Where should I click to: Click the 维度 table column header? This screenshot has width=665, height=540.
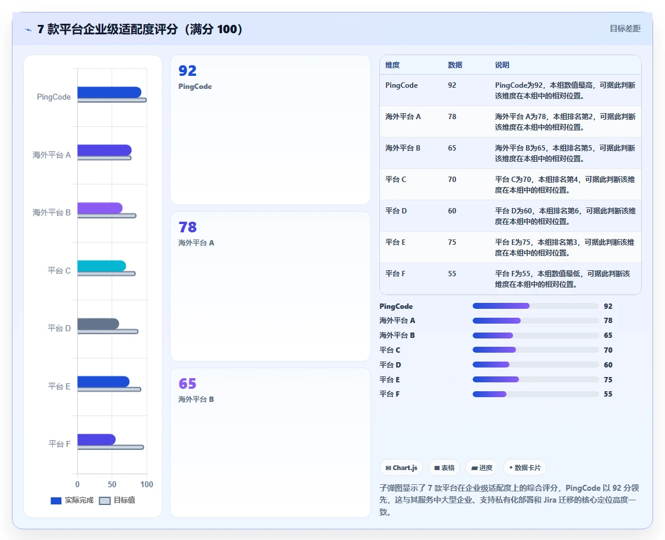392,65
